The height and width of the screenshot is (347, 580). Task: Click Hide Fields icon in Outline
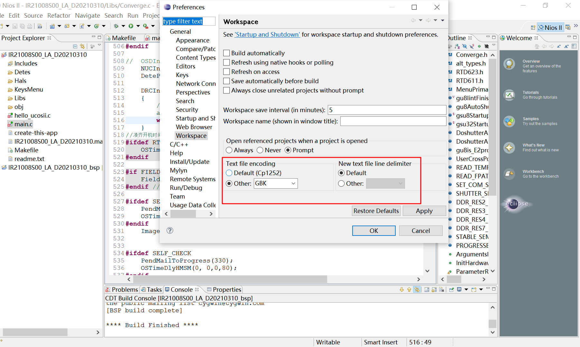(x=465, y=46)
